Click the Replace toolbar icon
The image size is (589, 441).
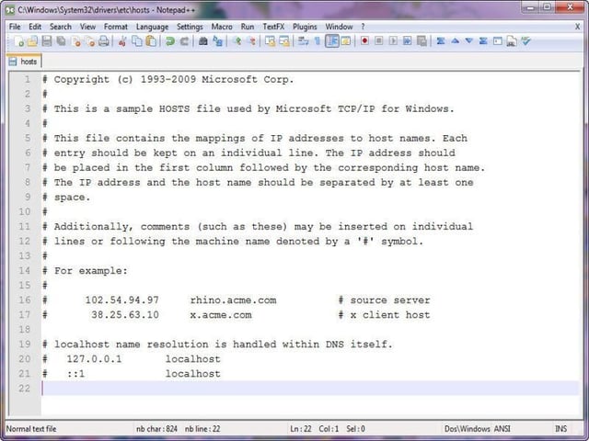pyautogui.click(x=217, y=40)
